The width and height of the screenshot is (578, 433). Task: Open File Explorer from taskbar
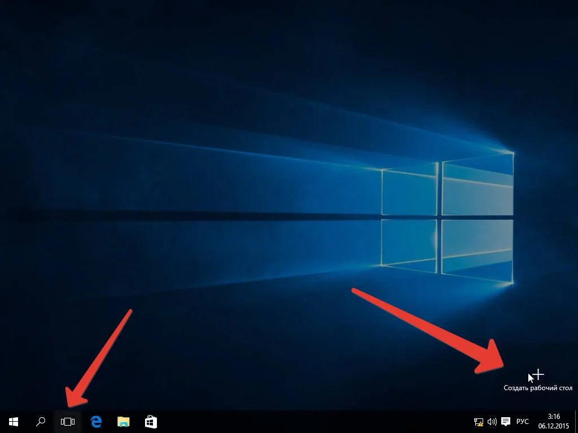124,422
